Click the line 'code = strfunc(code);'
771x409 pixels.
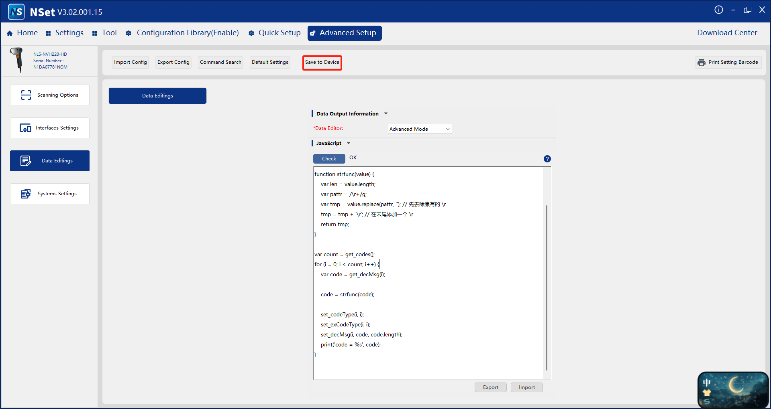347,295
